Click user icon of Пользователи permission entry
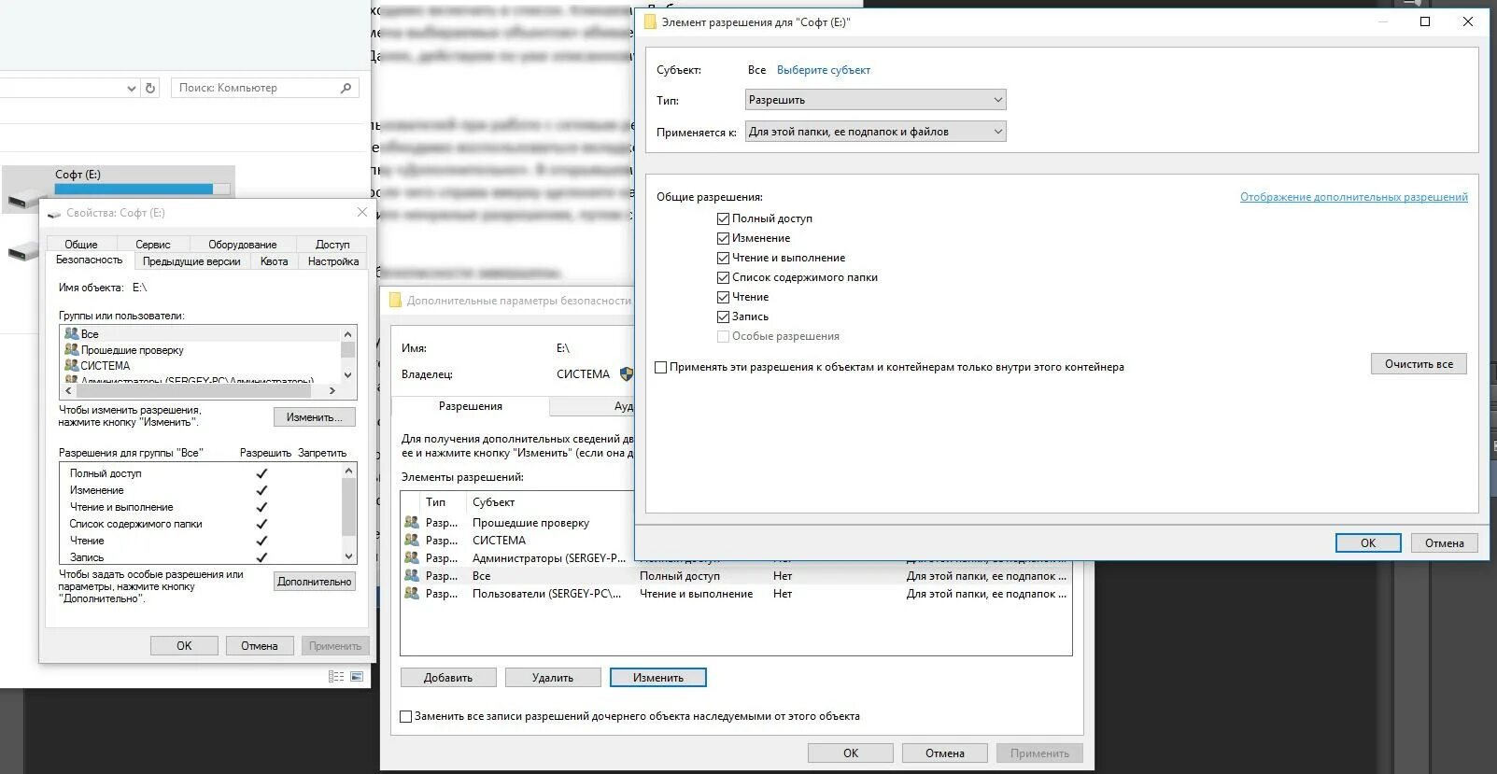The height and width of the screenshot is (774, 1497). coord(412,593)
